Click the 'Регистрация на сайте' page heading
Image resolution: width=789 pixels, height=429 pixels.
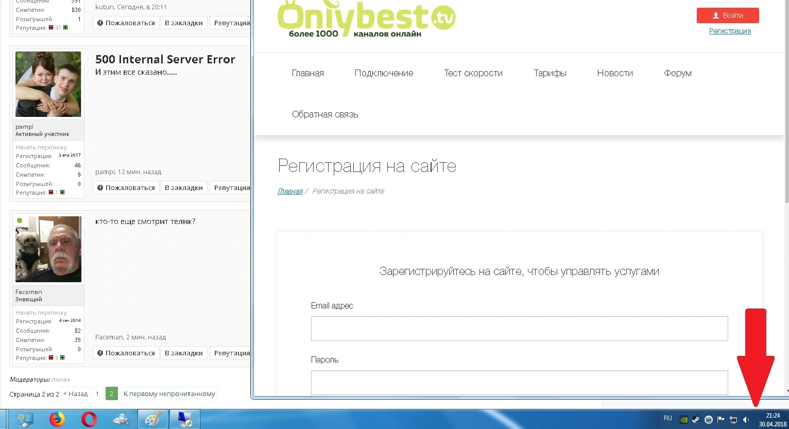click(x=367, y=166)
